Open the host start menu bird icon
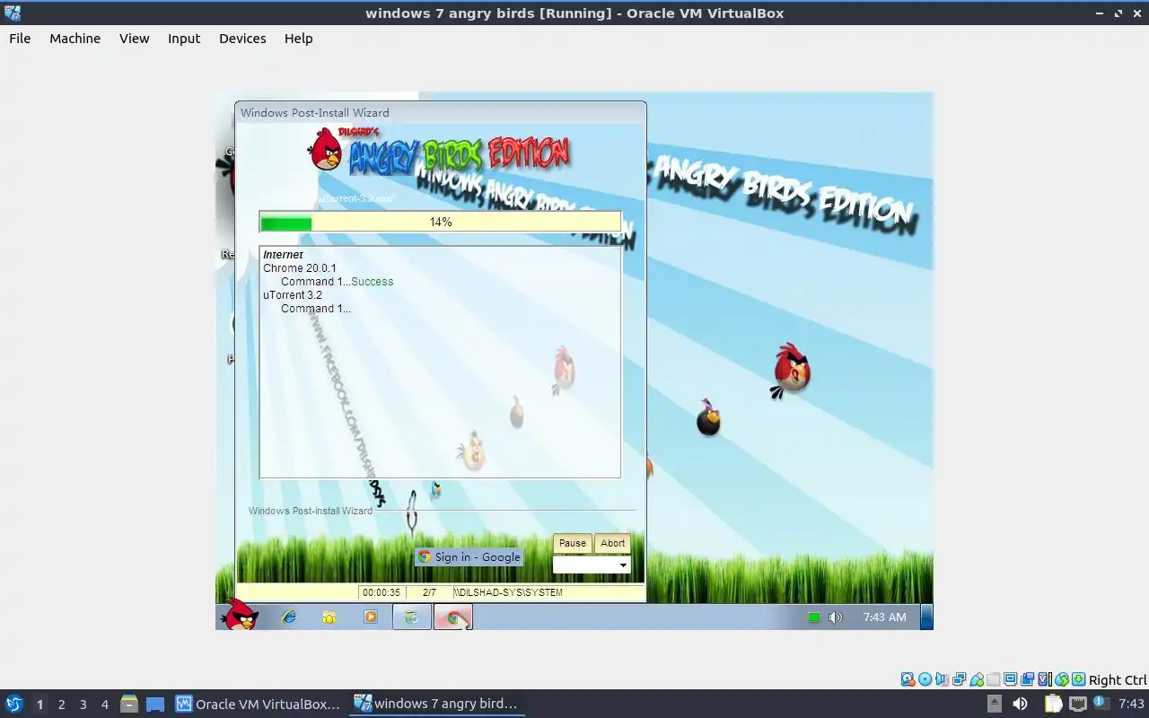Viewport: 1149px width, 718px height. point(13,704)
